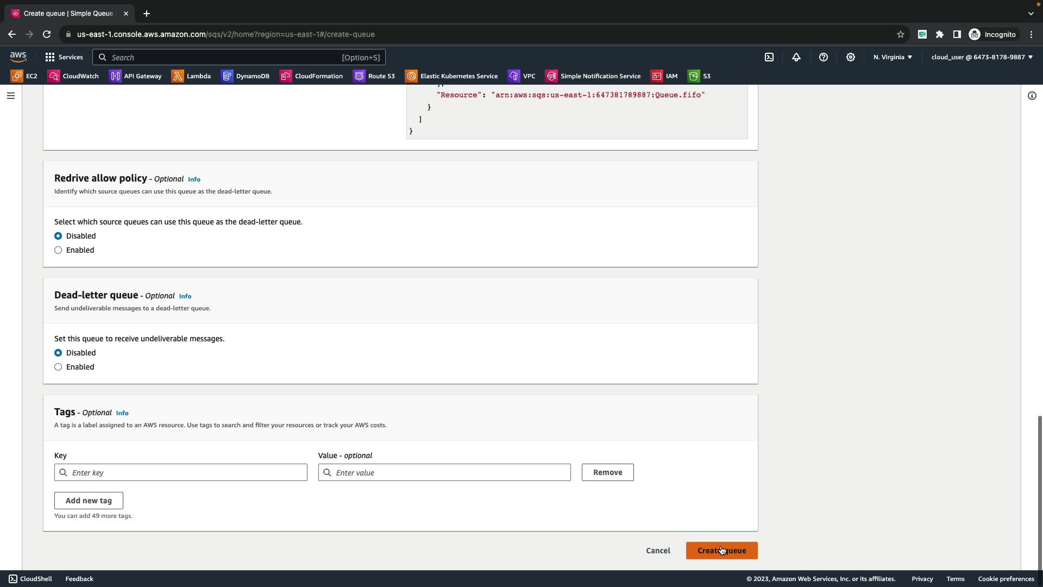1043x587 pixels.
Task: Click the tag Key input field
Action: (181, 472)
